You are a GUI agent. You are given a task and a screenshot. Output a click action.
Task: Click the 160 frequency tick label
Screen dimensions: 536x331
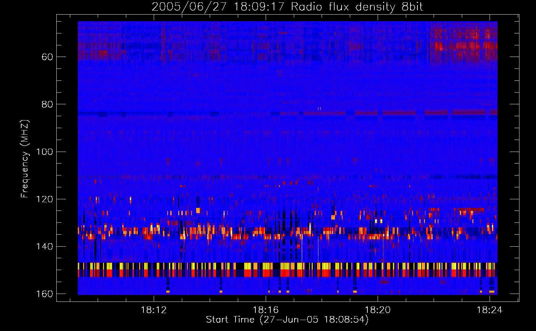[44, 294]
